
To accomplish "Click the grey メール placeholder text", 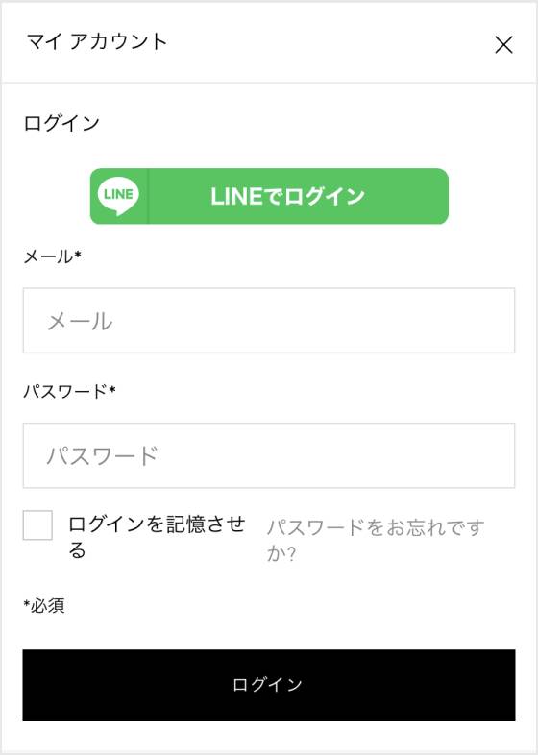I will 80,321.
